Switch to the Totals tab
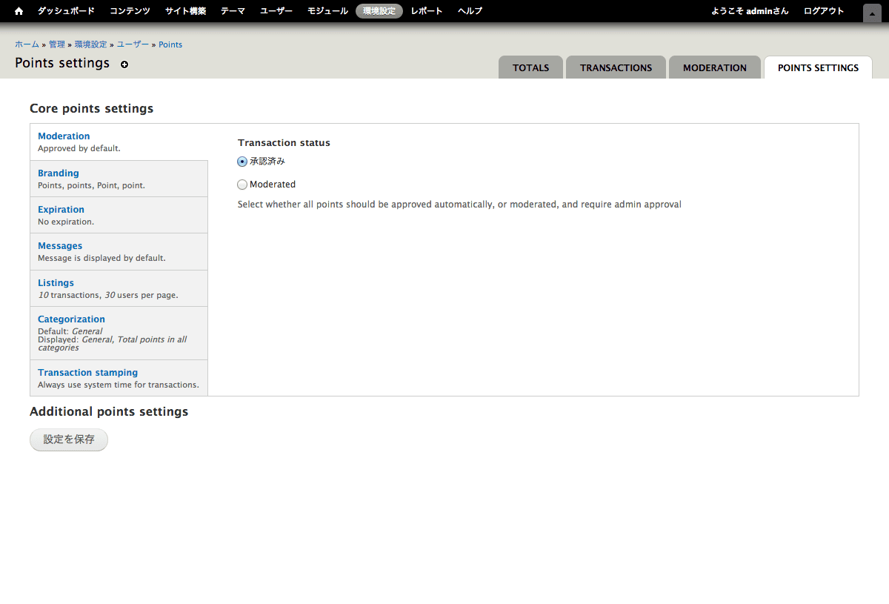This screenshot has height=604, width=889. 530,67
